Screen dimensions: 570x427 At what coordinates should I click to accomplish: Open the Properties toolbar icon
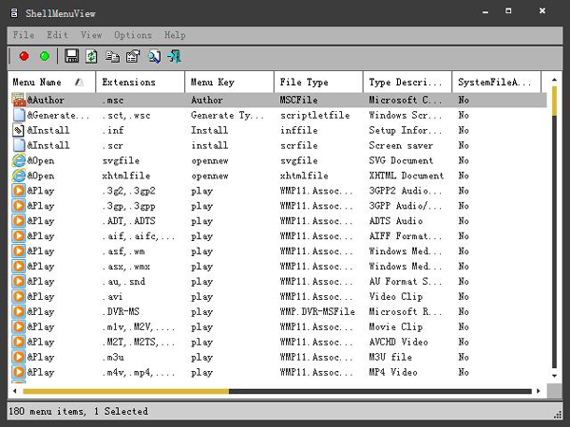(133, 56)
